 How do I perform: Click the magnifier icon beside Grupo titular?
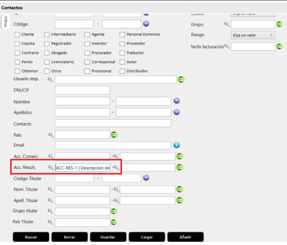tap(51, 211)
